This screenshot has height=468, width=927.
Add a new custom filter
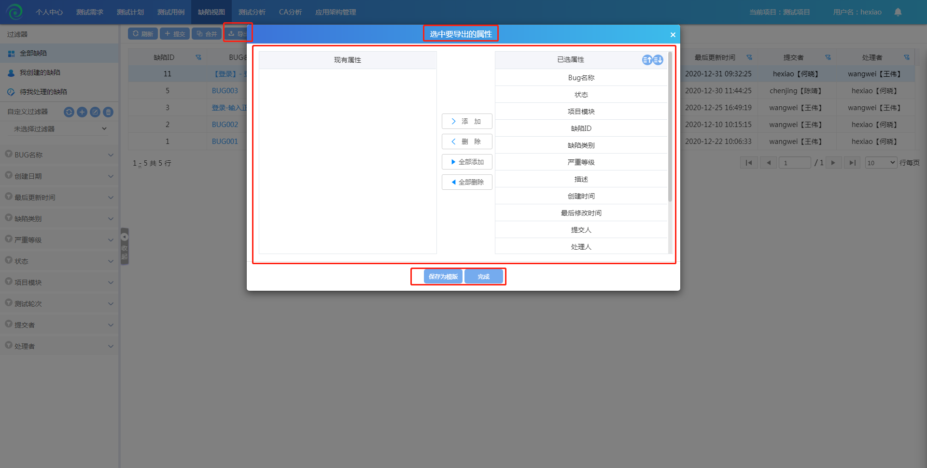pos(82,112)
